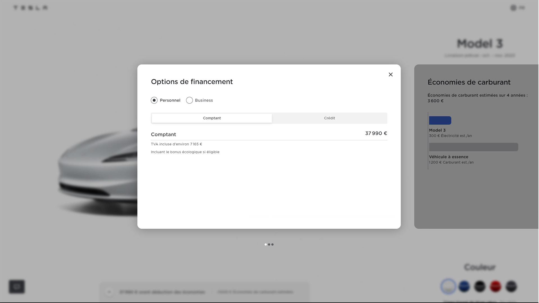The image size is (539, 303).
Task: Choose the white paint color swatch
Action: point(448,286)
